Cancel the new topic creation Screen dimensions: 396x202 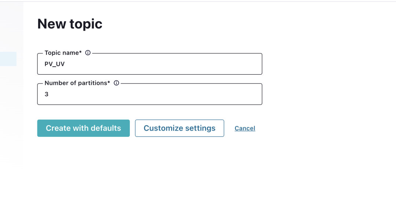245,128
